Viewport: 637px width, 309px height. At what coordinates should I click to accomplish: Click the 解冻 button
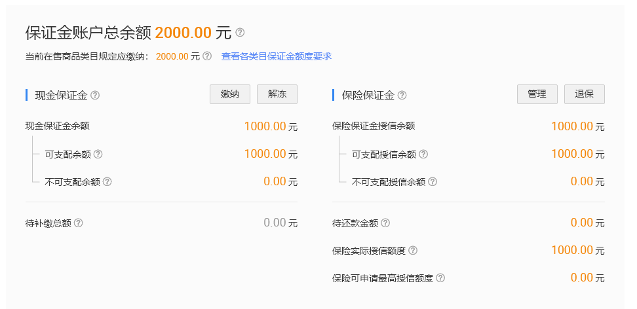point(277,94)
